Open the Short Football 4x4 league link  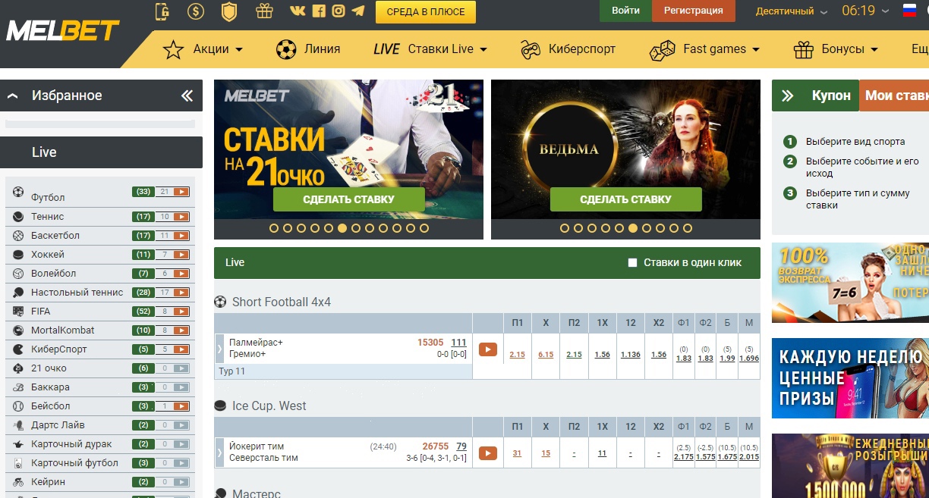(x=282, y=302)
